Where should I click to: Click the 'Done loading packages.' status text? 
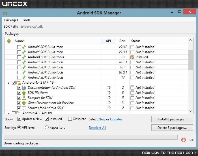tap(21, 143)
